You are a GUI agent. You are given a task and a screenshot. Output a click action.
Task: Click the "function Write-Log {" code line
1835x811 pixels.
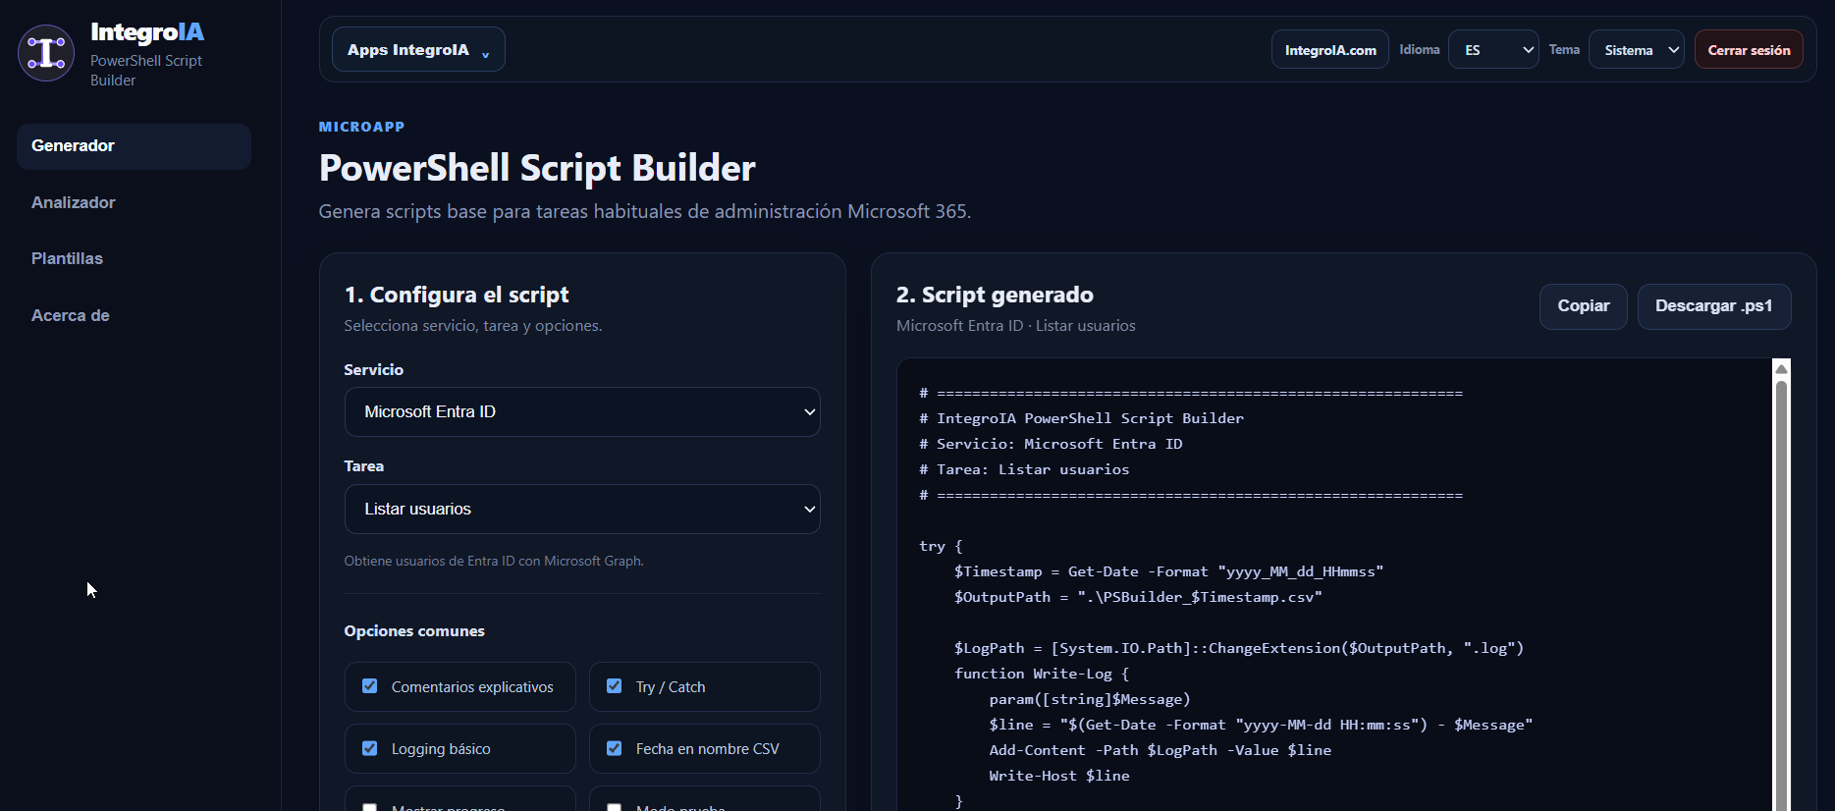1042,674
